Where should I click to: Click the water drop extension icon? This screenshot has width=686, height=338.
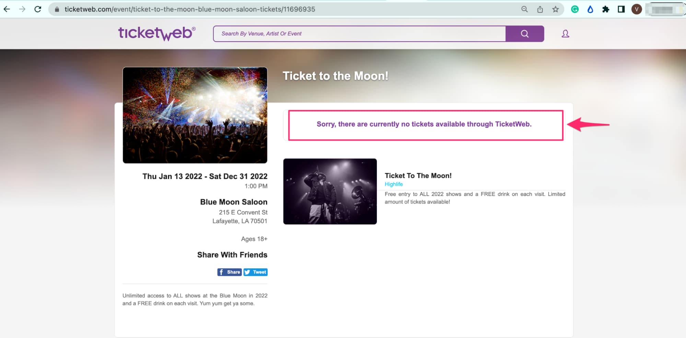[x=590, y=9]
